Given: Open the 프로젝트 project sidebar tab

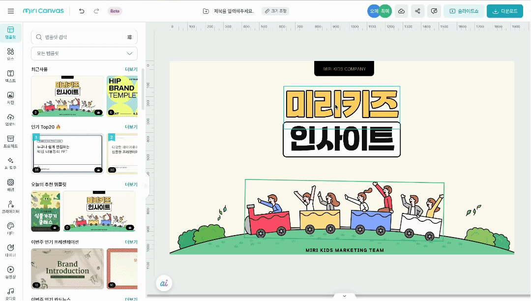Looking at the screenshot, I should point(11,142).
